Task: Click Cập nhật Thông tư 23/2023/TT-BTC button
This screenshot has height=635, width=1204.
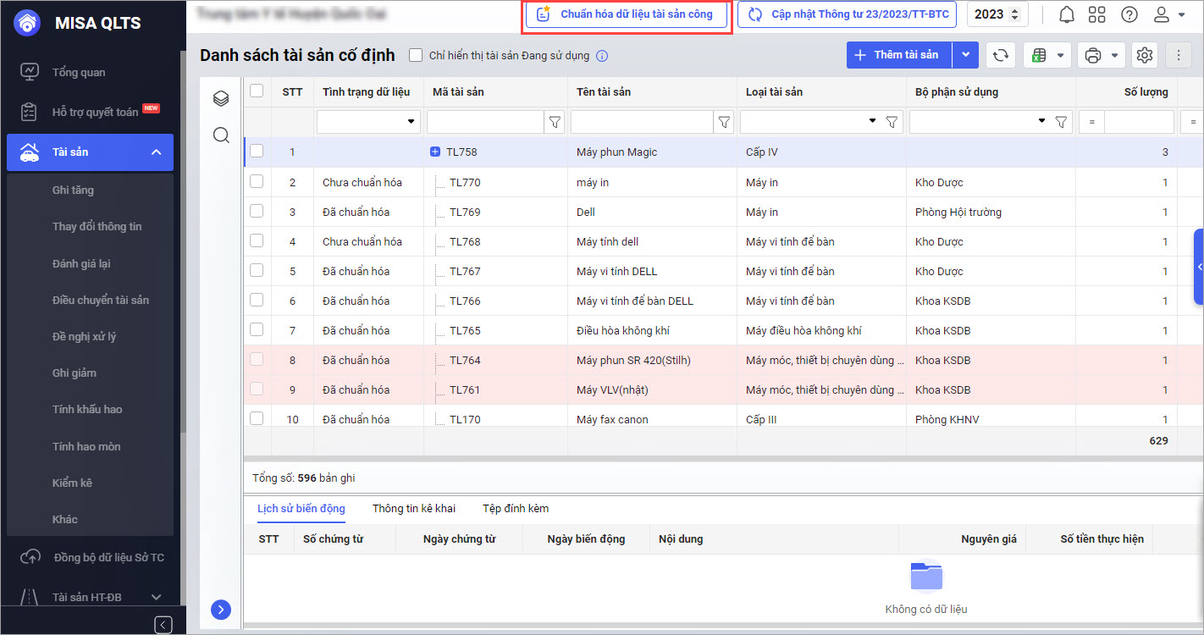Action: pos(847,14)
